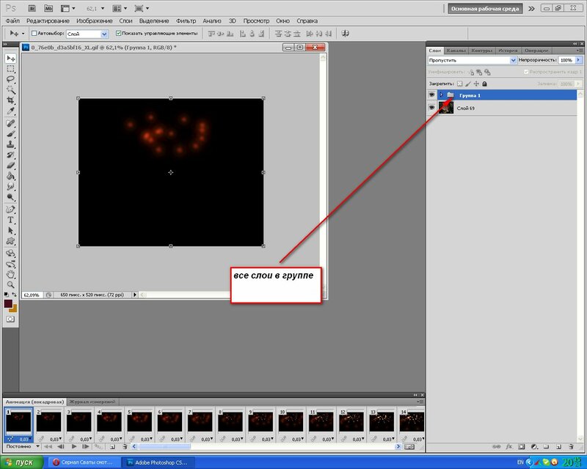This screenshot has width=587, height=469.
Task: Switch to the История tab
Action: [508, 51]
